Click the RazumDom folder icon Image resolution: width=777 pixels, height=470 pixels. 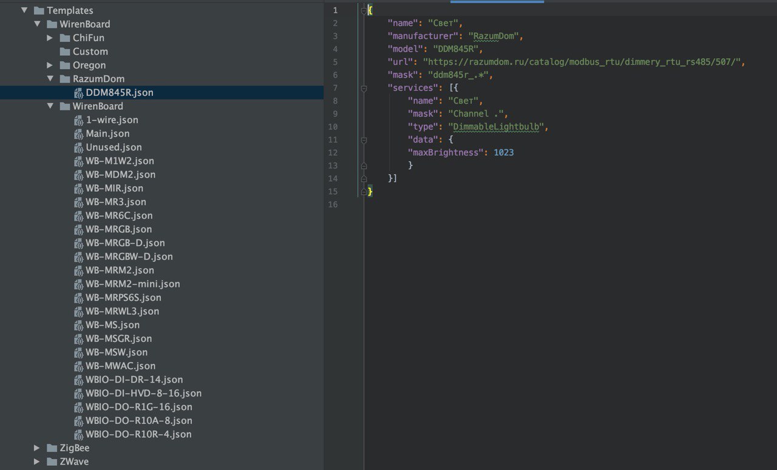click(65, 79)
